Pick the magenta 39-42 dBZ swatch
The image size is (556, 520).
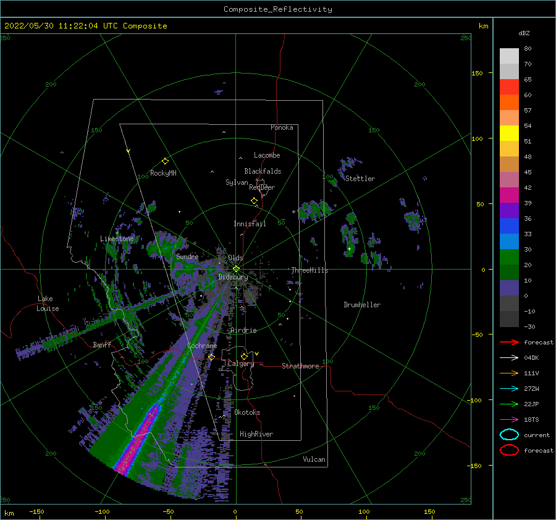(509, 195)
